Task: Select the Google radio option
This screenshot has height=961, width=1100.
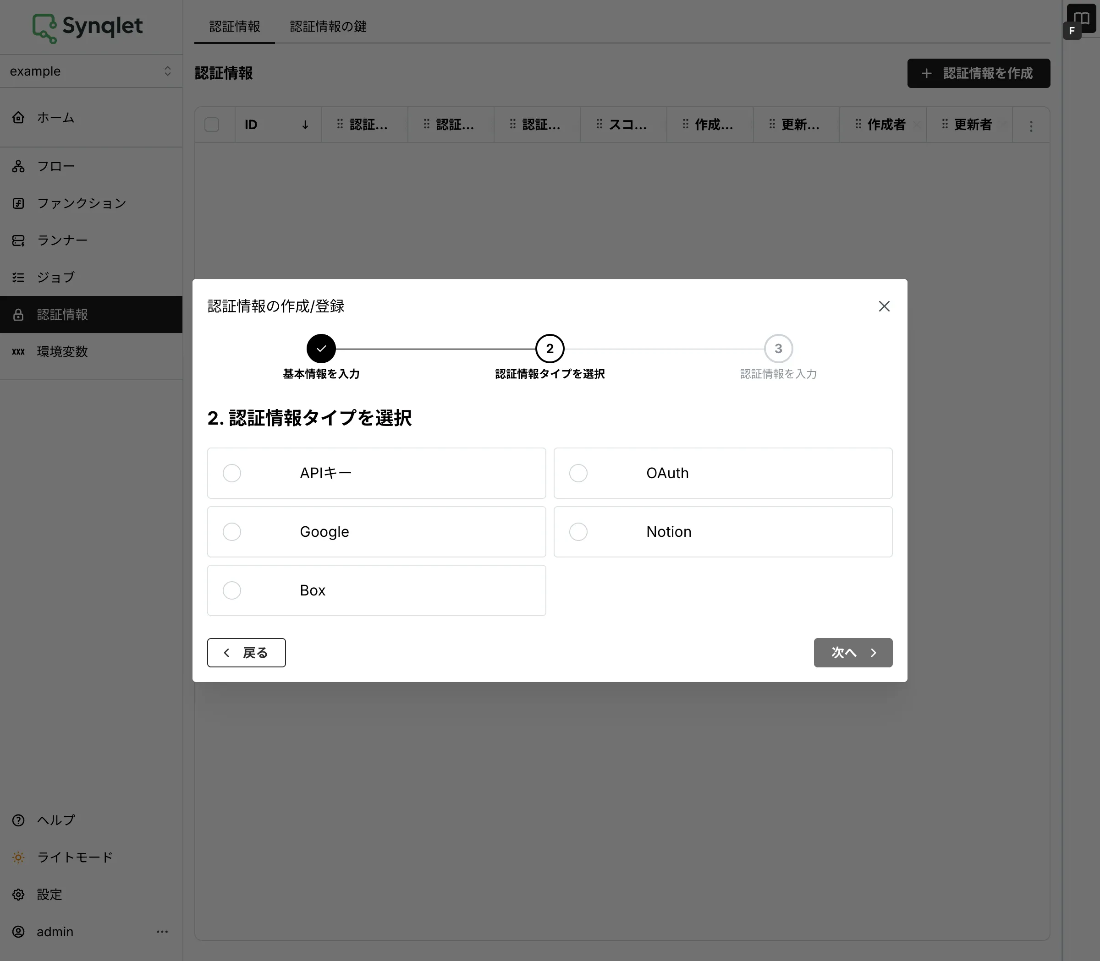Action: point(232,531)
